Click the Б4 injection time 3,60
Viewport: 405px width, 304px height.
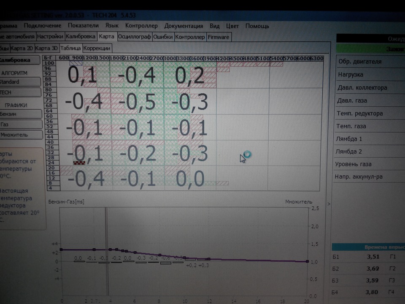click(x=372, y=292)
